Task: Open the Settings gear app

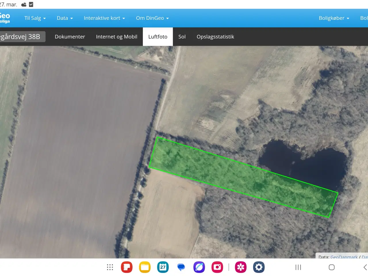Action: tap(259, 267)
